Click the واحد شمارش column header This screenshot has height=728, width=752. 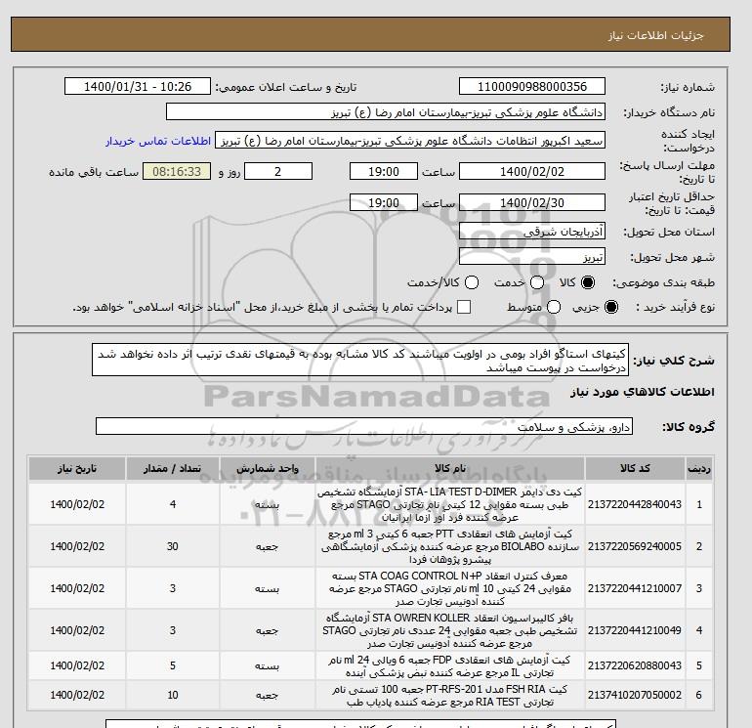268,468
